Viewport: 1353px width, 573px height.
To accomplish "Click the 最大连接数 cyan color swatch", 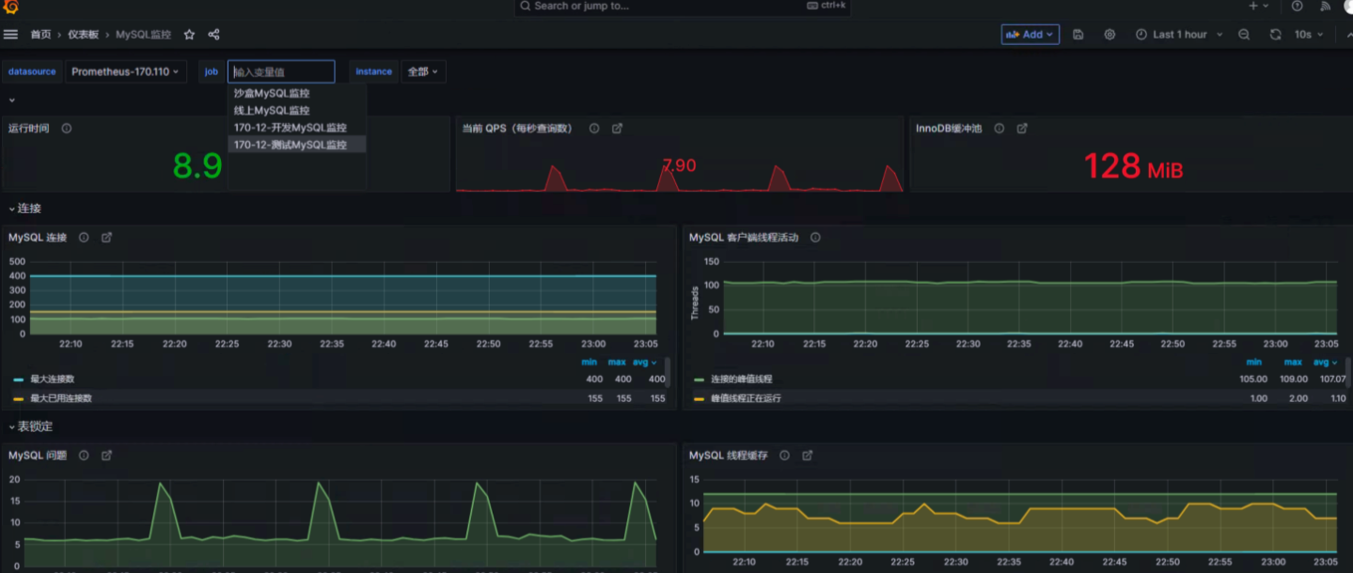I will pyautogui.click(x=18, y=379).
